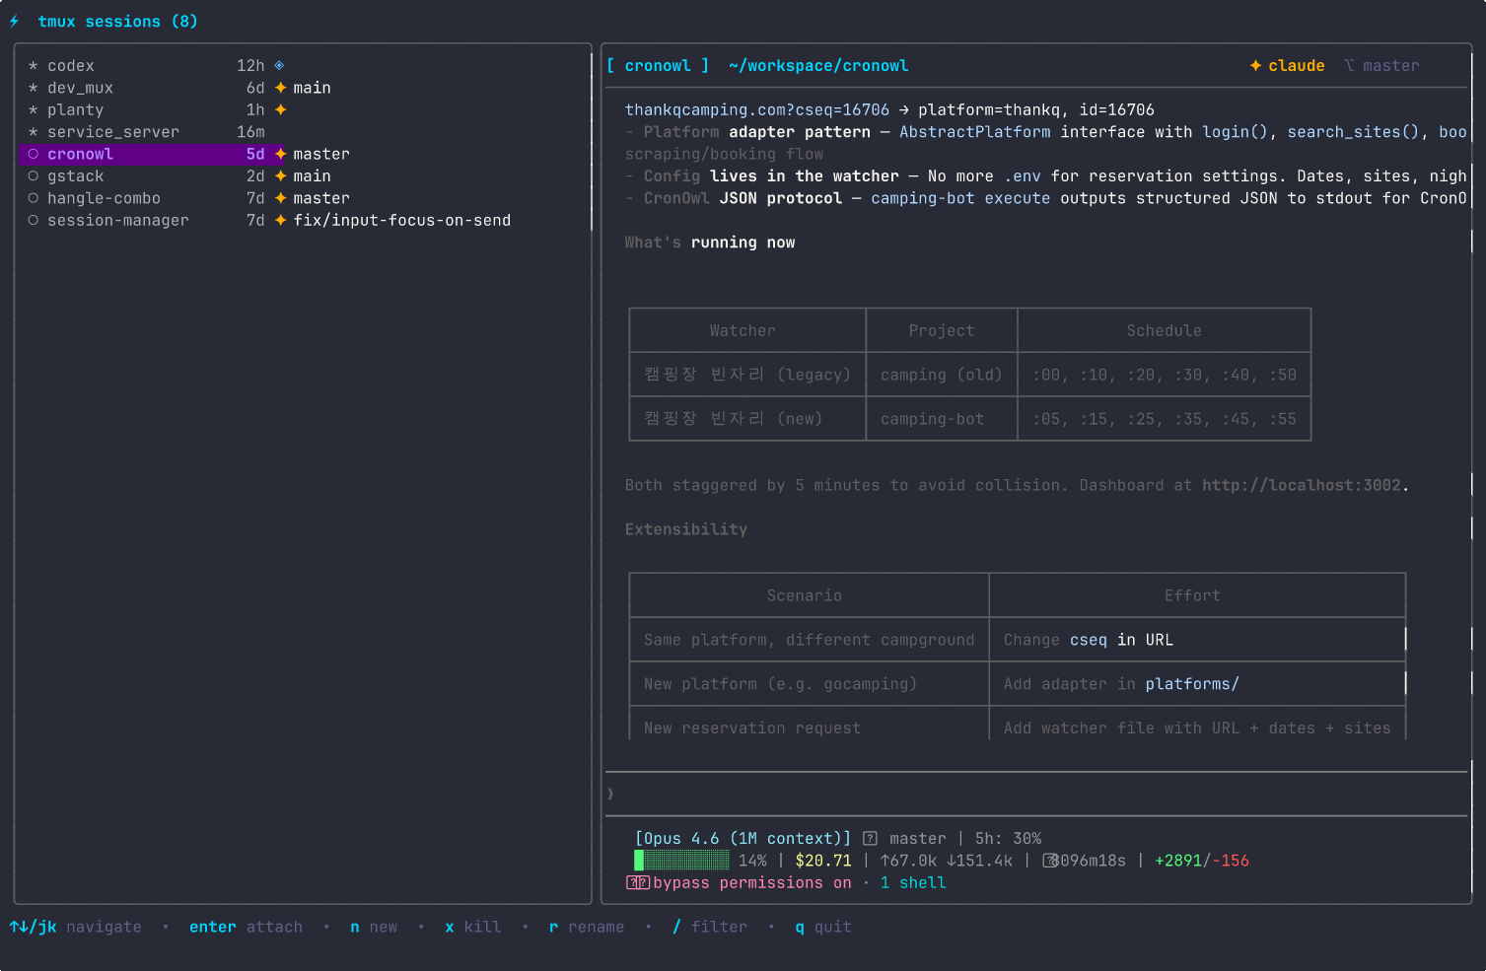Click the n new shortcut hint

374,927
